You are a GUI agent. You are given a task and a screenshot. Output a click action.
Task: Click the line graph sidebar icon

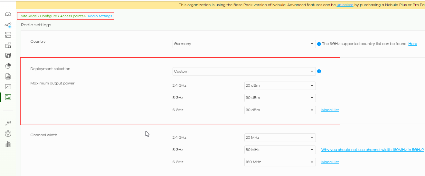point(8,87)
